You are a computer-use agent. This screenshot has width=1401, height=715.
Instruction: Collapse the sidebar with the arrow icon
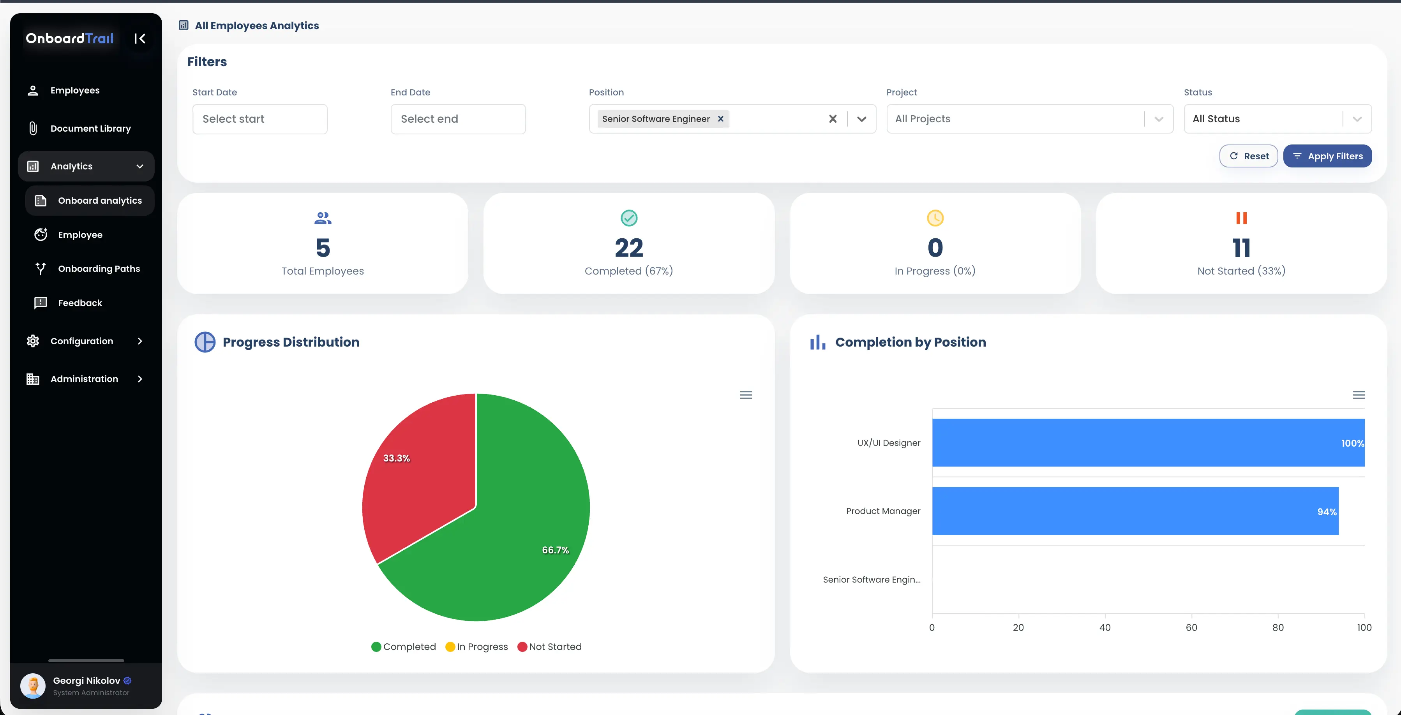click(139, 38)
